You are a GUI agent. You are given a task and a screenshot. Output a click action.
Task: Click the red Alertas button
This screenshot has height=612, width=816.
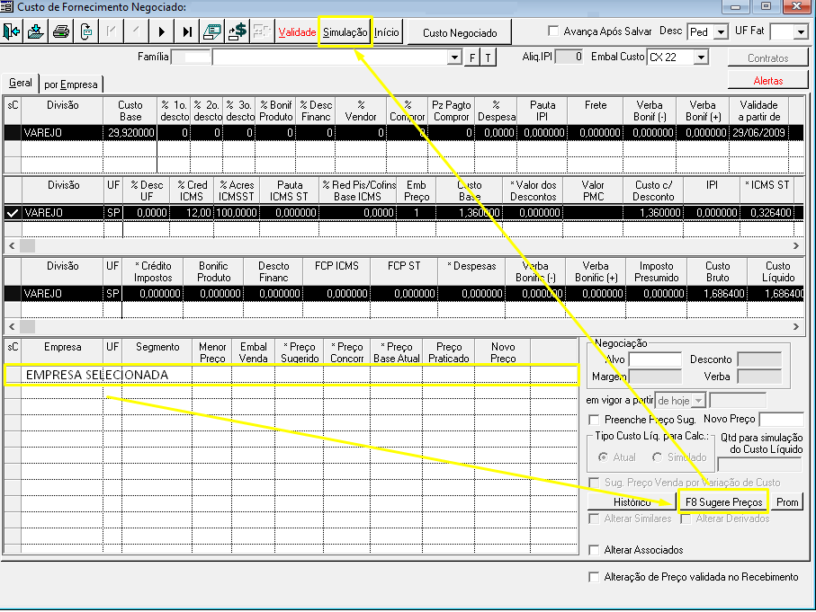[767, 81]
